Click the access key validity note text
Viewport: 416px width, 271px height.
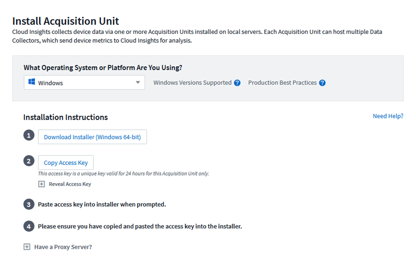coord(124,173)
